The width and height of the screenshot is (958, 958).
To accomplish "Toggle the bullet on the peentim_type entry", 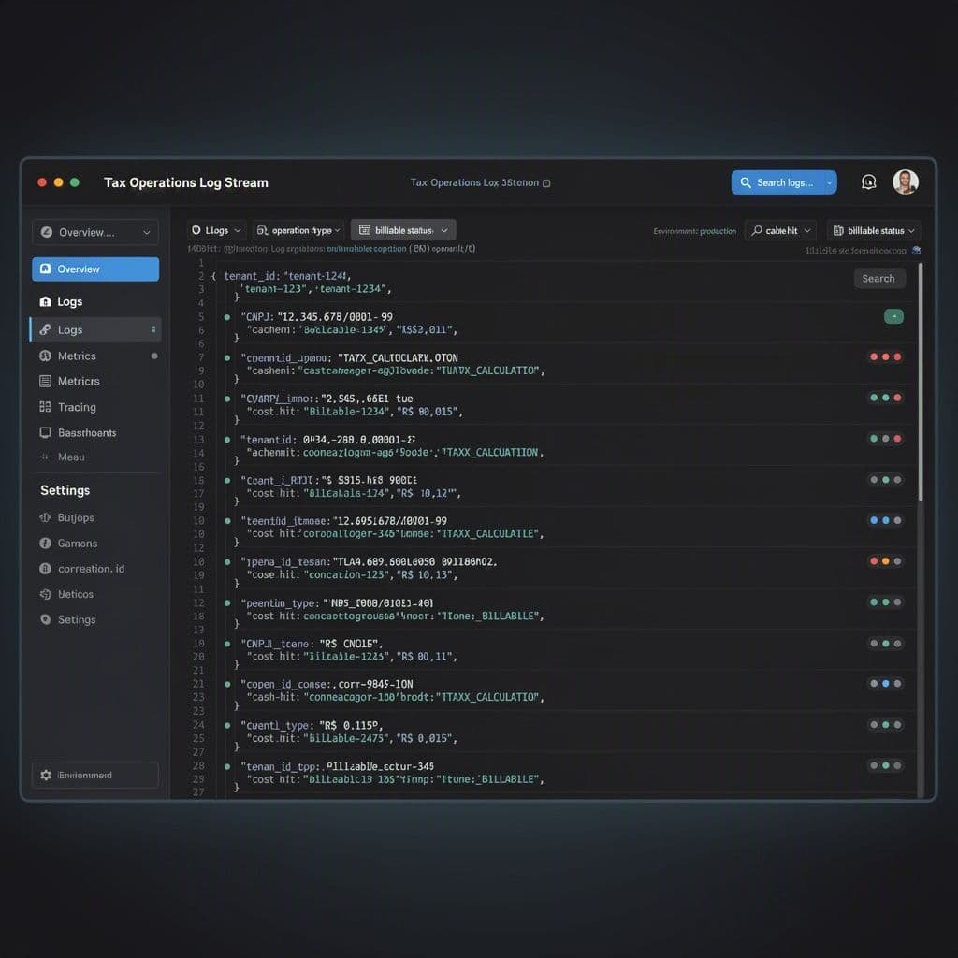I will pos(227,603).
